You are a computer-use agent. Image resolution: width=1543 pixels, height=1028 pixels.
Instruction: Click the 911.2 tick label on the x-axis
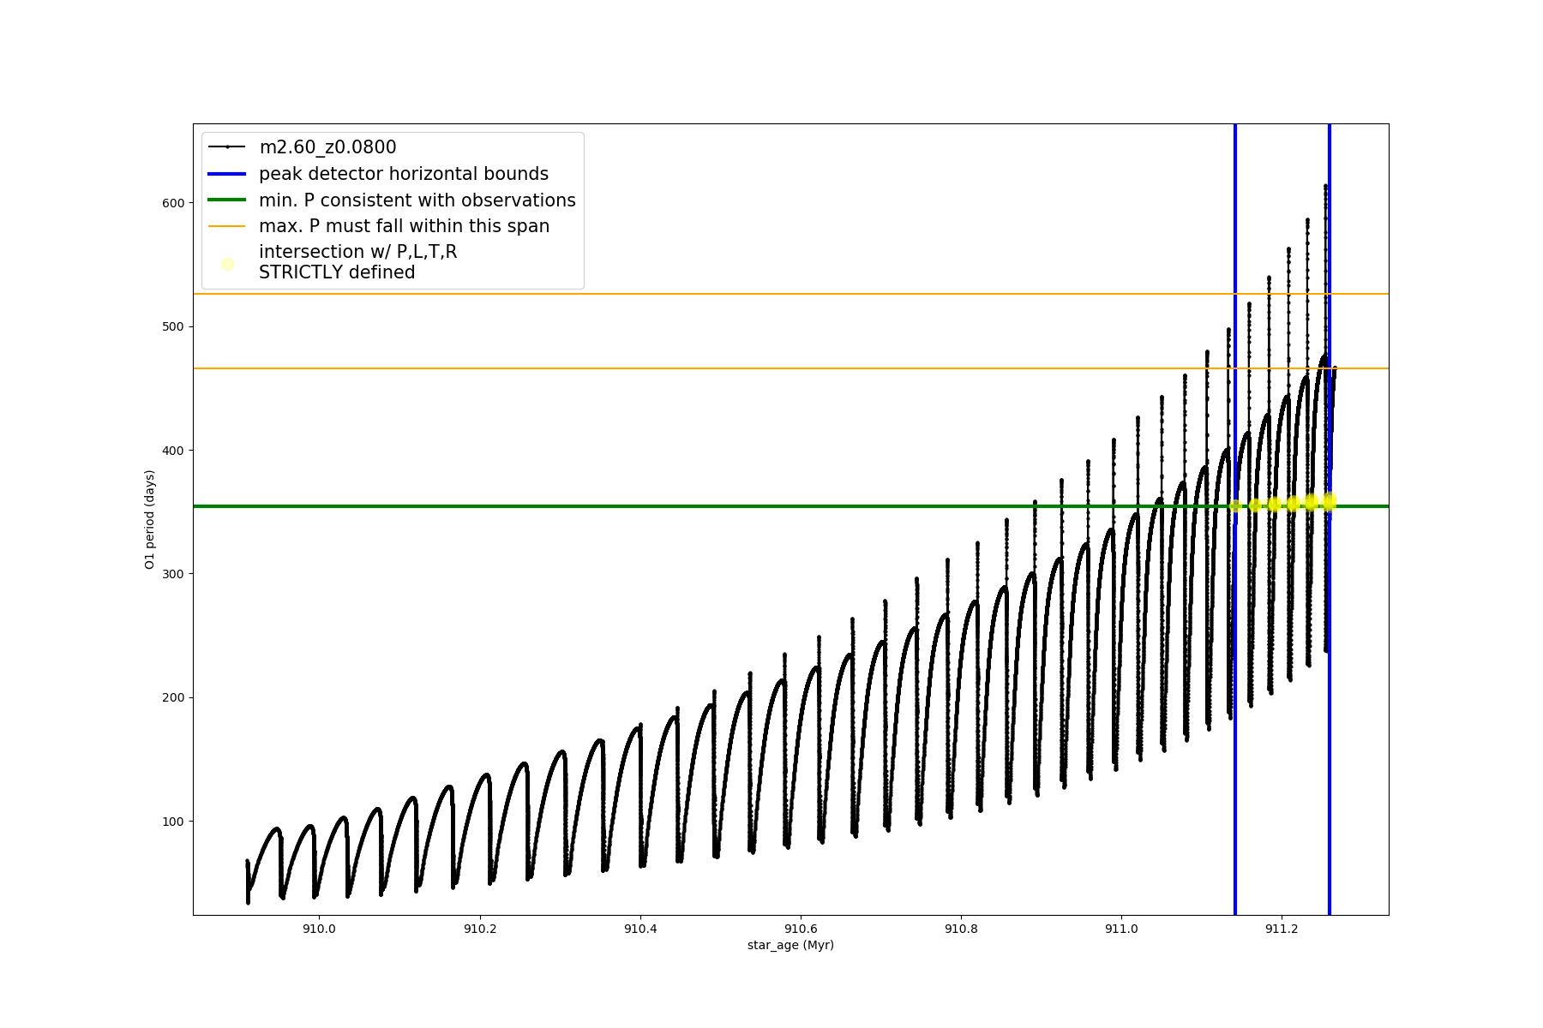tap(1282, 929)
